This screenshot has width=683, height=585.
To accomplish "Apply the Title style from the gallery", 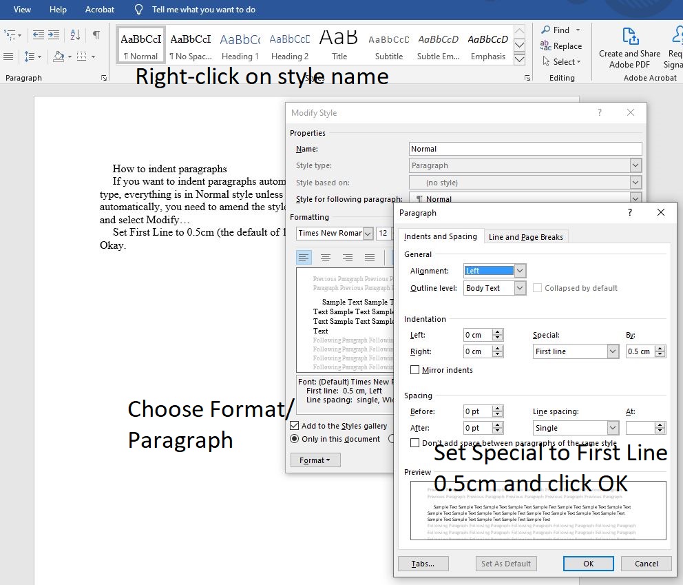I will click(339, 46).
